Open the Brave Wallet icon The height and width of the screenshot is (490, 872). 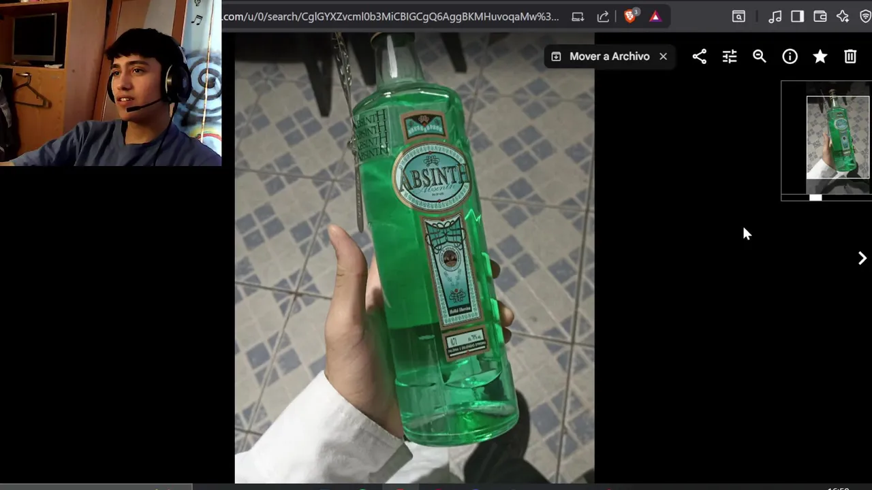click(820, 16)
